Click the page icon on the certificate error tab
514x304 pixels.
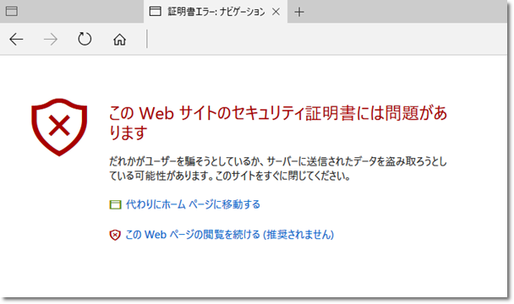tap(155, 12)
